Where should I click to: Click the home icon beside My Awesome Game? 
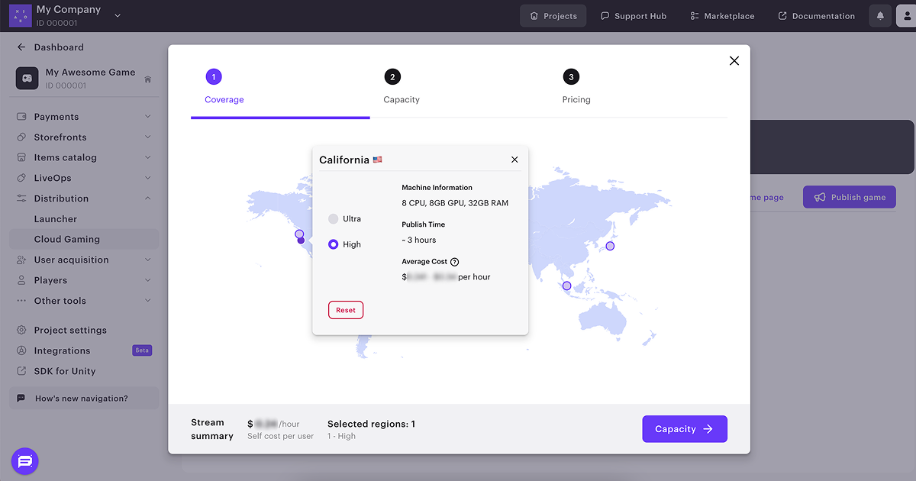click(x=147, y=79)
